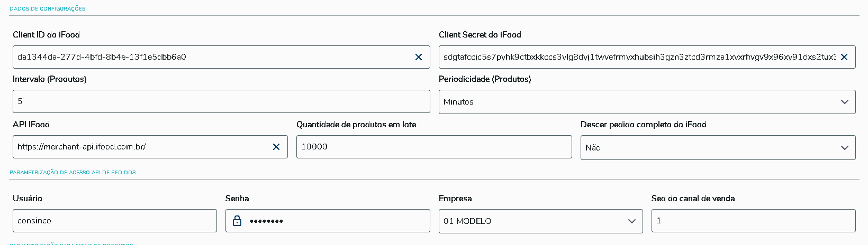Screen dimensions: 868x245
Task: Click the Quantidade de produtos em lote field
Action: tap(434, 147)
